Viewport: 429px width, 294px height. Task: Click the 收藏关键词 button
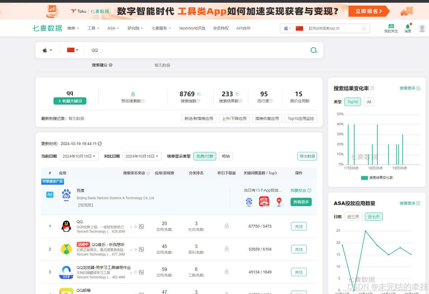click(70, 101)
